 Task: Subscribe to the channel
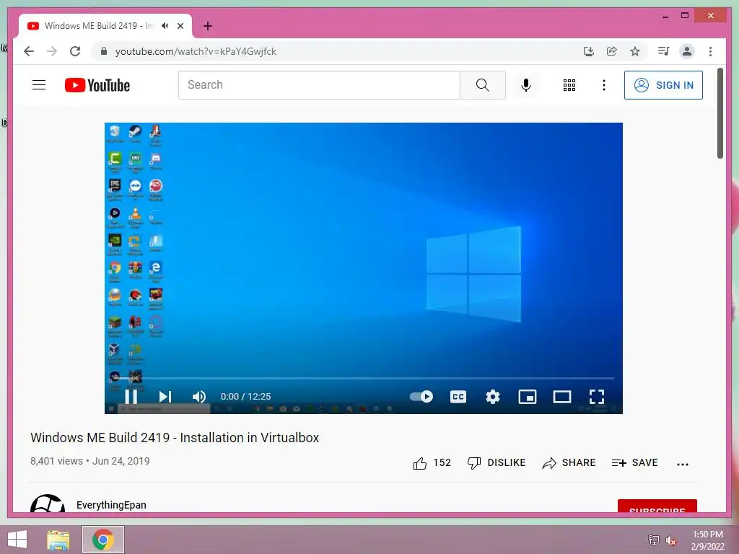click(657, 506)
